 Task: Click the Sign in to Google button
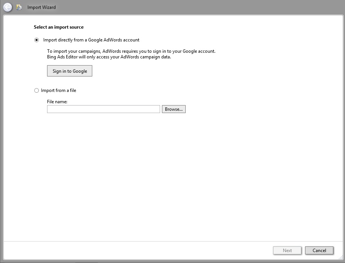coord(70,71)
